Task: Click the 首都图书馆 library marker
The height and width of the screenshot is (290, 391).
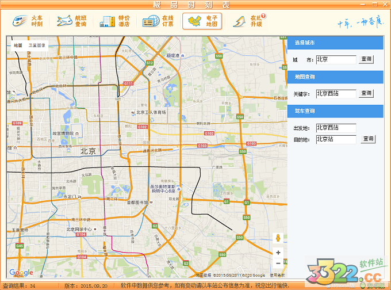Action: (140, 203)
